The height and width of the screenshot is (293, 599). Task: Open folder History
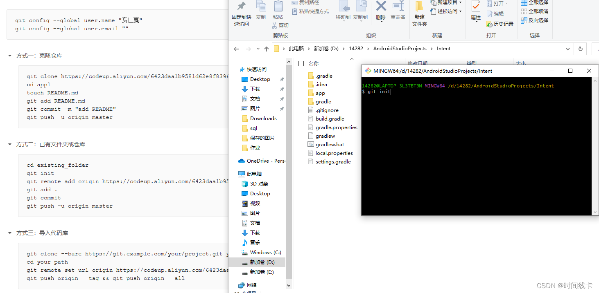tap(500, 24)
